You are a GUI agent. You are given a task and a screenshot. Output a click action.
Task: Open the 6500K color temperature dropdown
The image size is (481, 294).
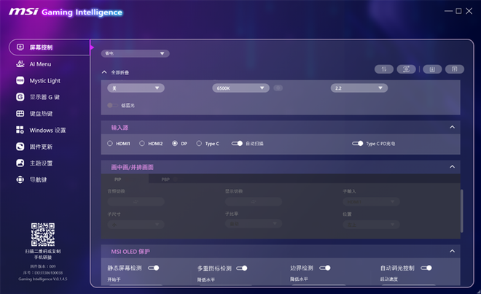(x=240, y=88)
